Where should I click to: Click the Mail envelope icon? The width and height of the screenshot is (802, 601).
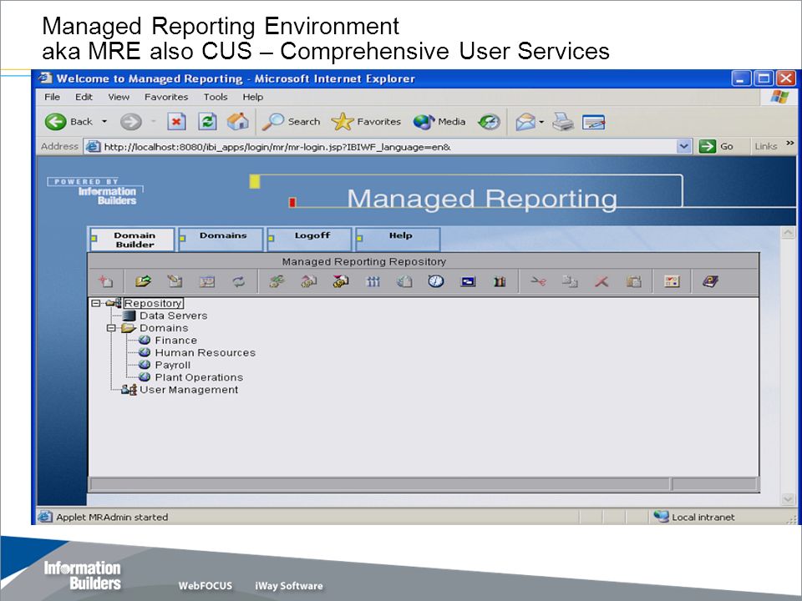(x=525, y=122)
